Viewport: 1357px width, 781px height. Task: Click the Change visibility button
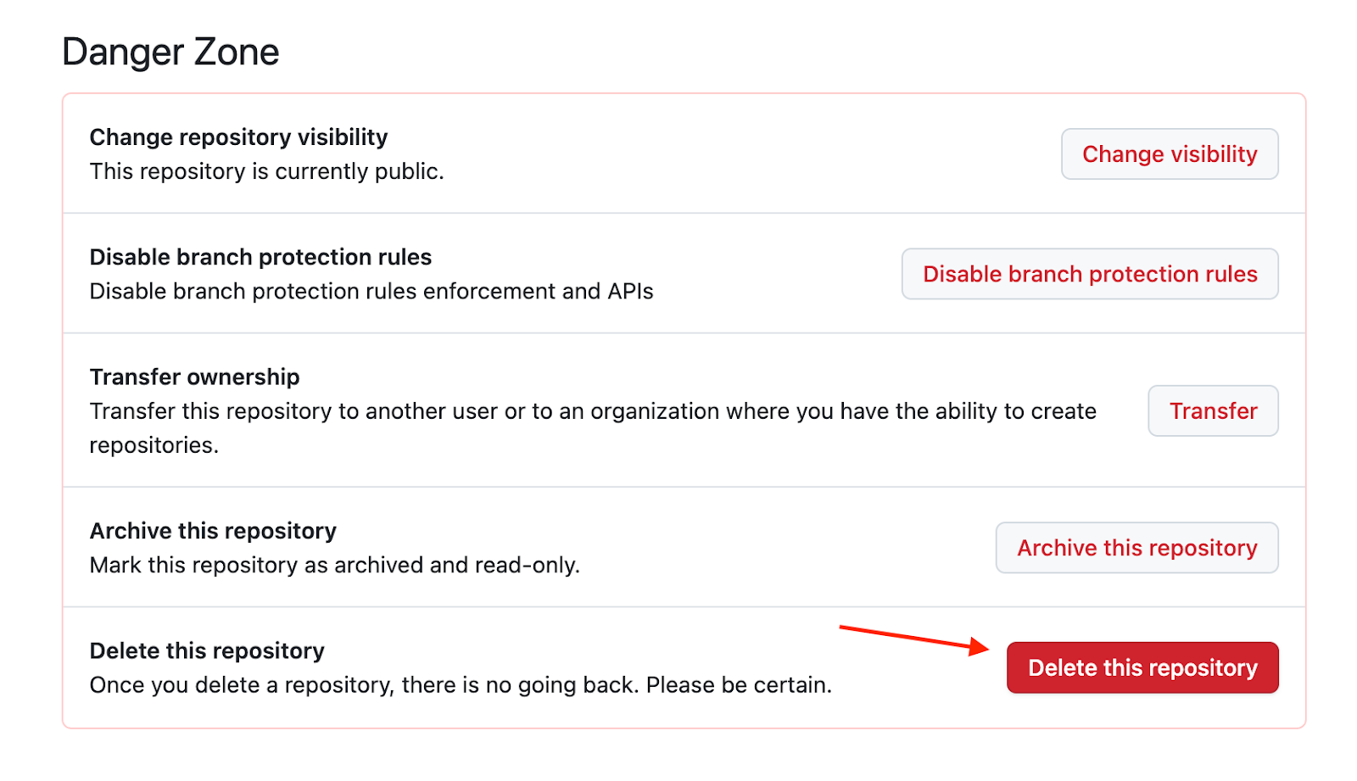[1170, 154]
